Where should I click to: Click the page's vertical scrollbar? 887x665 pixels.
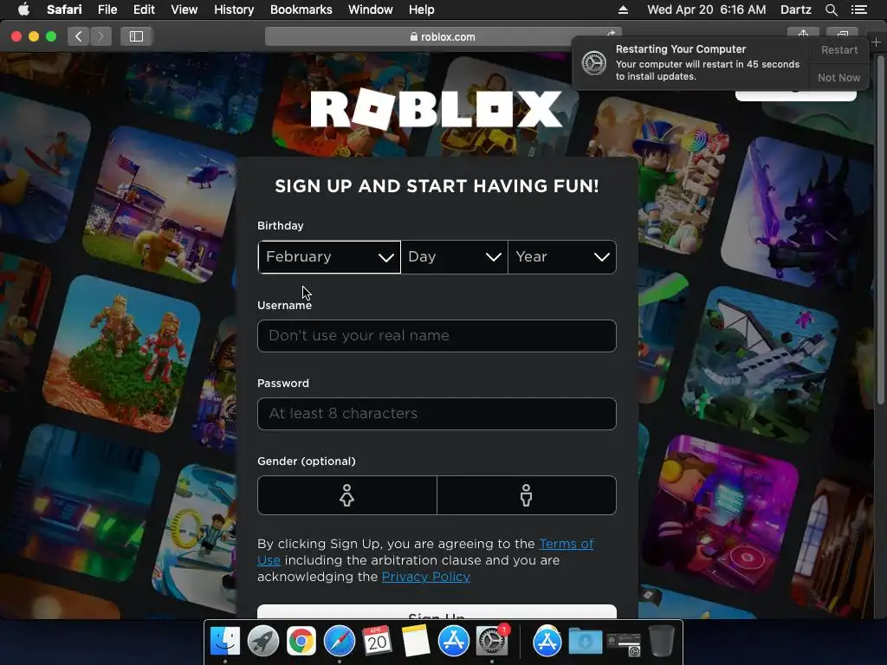880,229
